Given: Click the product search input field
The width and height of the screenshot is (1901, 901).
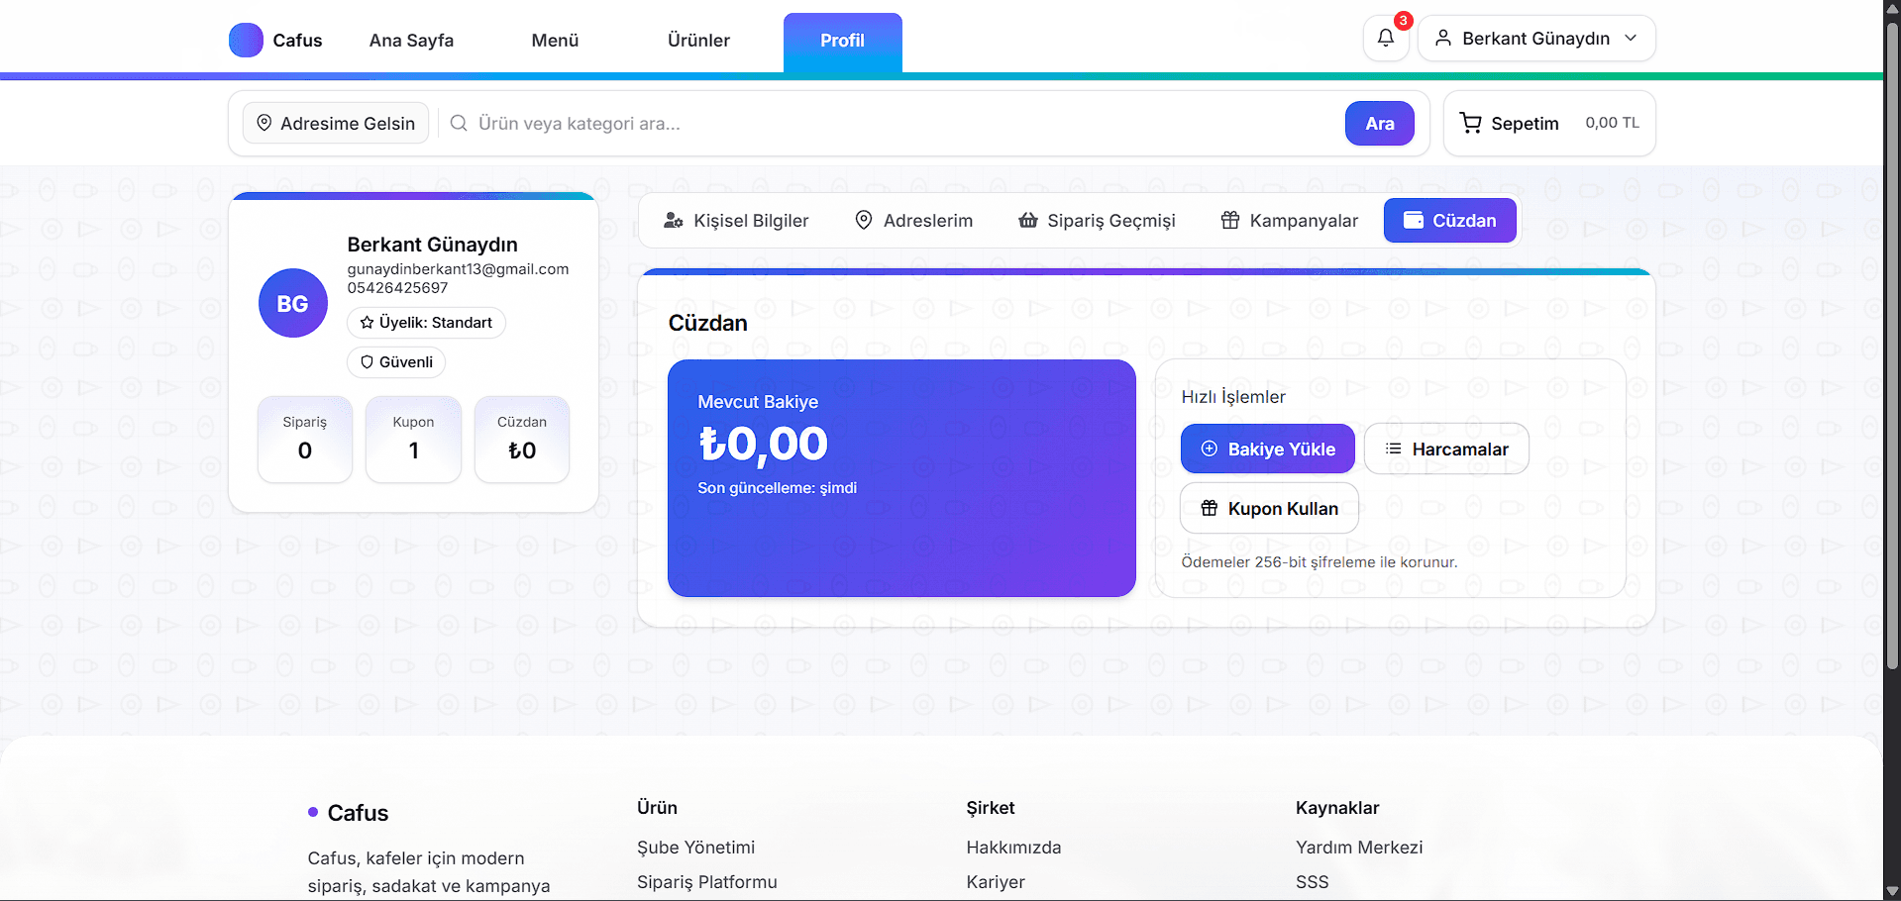Looking at the screenshot, I should click(892, 123).
